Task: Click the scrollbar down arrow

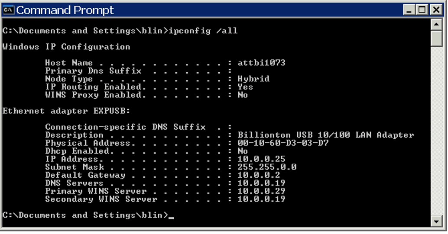Action: click(436, 221)
